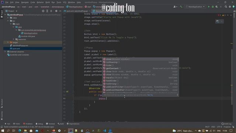
Task: Choose isShowing() from the completion list
Action: (141, 62)
